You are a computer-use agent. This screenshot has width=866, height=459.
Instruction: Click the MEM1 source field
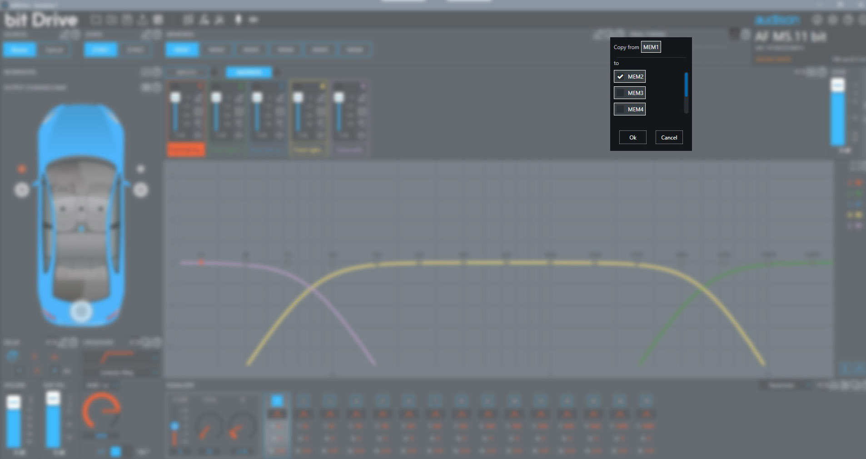tap(651, 47)
